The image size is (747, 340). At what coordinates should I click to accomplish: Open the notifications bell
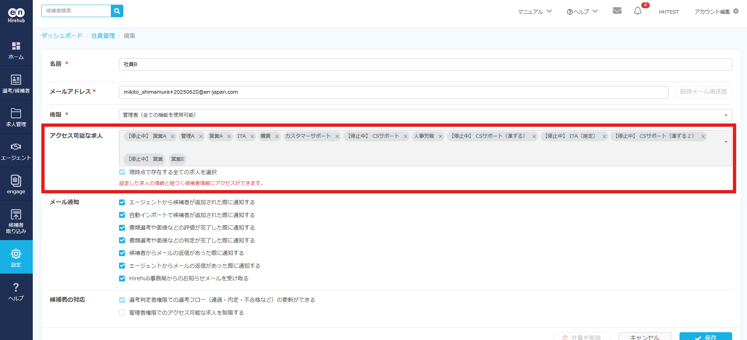pyautogui.click(x=638, y=11)
